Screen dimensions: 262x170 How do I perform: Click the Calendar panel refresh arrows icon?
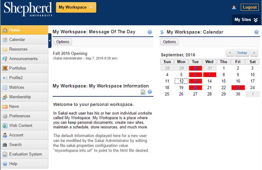pos(162,32)
